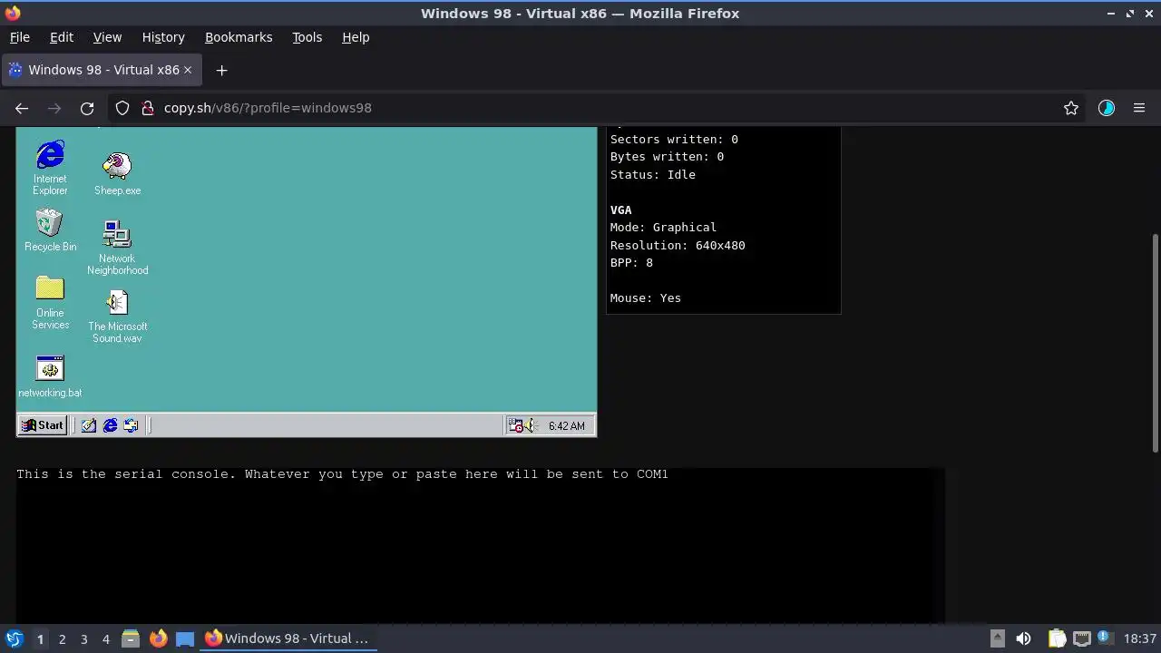
Task: Switch to workspace 2
Action: [x=62, y=638]
